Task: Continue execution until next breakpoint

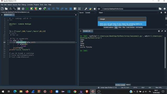Action: click(x=66, y=9)
